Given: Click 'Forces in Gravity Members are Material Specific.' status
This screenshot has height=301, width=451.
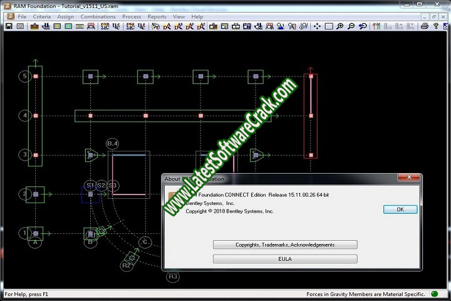Looking at the screenshot, I should [x=366, y=294].
